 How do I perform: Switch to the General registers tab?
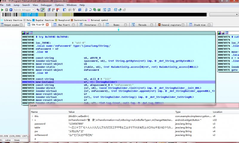point(171,25)
